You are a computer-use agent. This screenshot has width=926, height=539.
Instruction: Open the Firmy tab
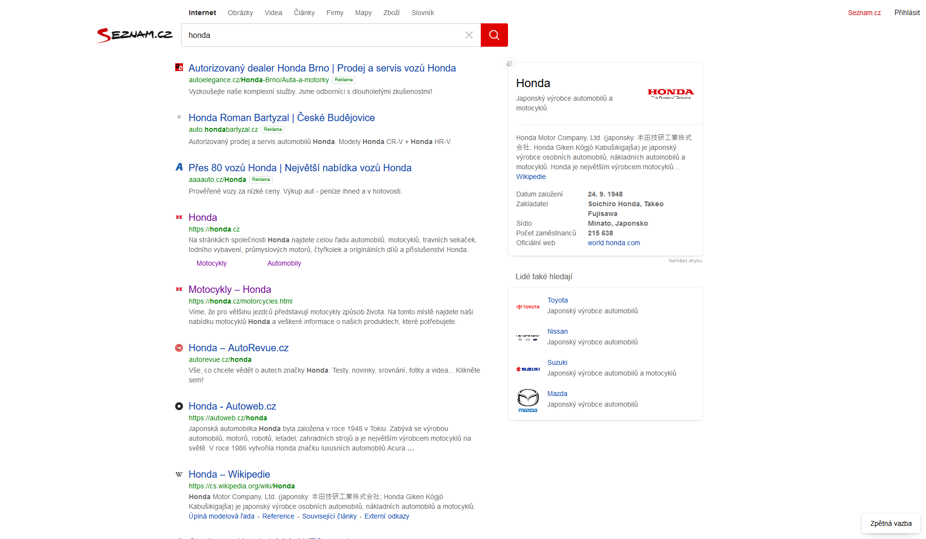335,13
